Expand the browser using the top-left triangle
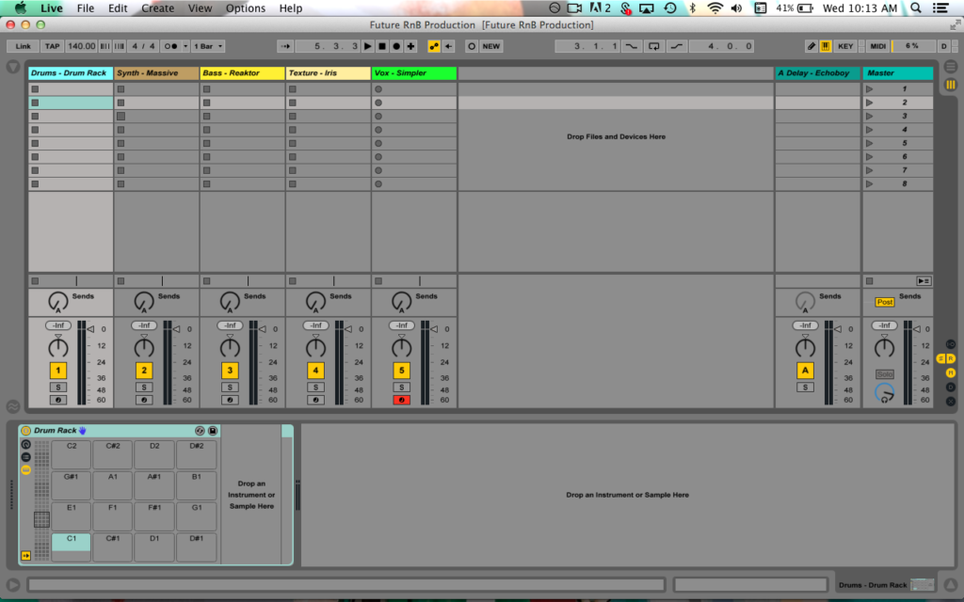The width and height of the screenshot is (964, 602). (x=13, y=67)
